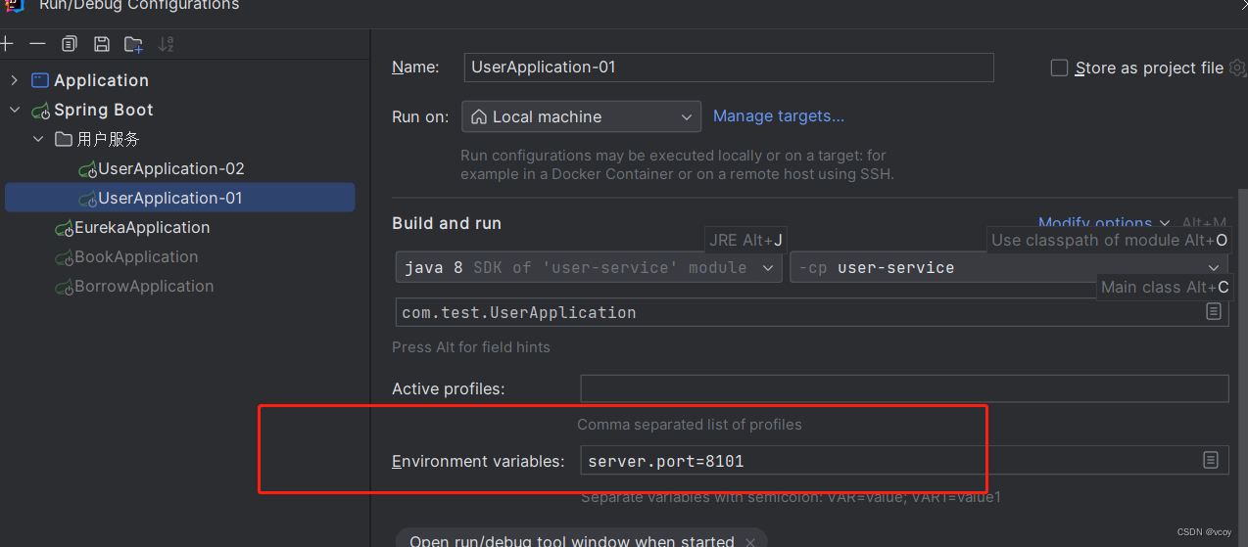Click the home icon in the Run on box
Screen dimensions: 1248x547
point(479,116)
